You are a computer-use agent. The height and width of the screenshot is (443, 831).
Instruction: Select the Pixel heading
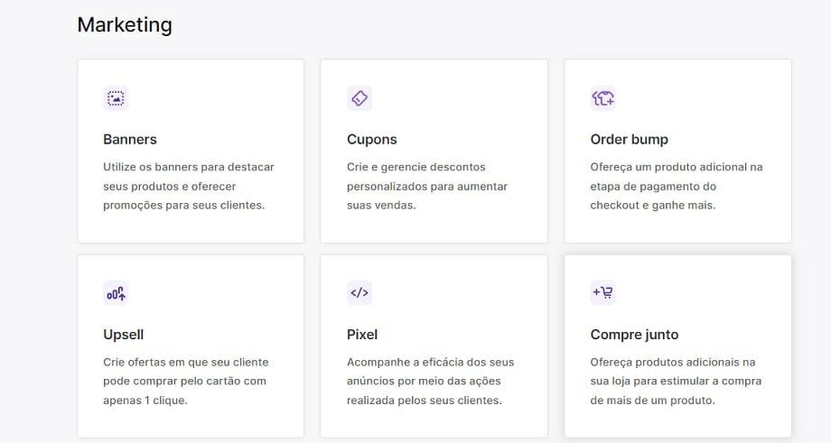pos(362,335)
